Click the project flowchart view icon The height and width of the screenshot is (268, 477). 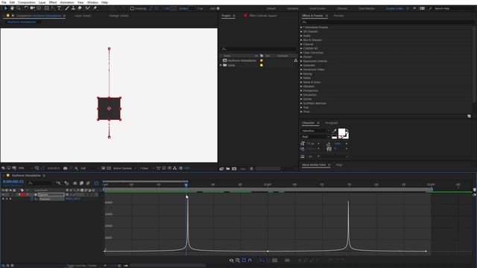pos(295,60)
